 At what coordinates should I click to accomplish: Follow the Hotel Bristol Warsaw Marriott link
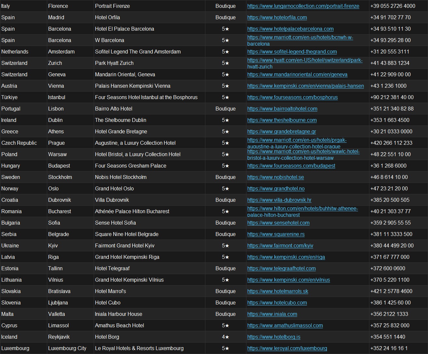click(303, 155)
